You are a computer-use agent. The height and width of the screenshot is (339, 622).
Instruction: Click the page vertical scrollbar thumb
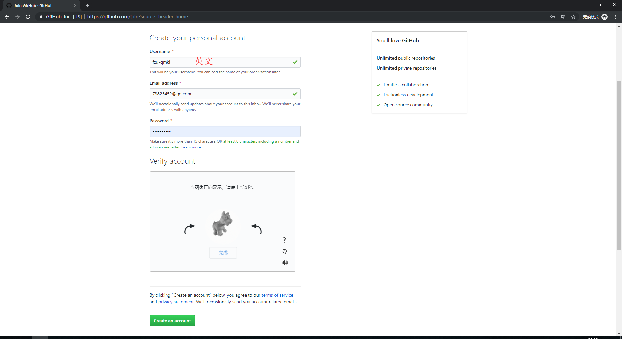point(619,165)
